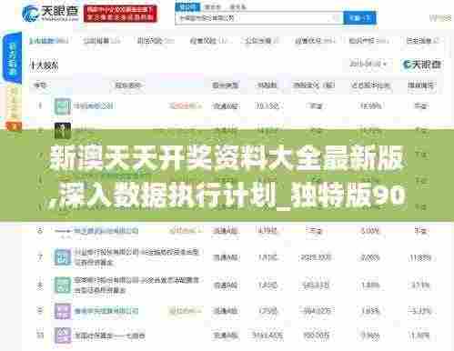The height and width of the screenshot is (351, 454).
Task: Click the red tag link in row 1
Action: point(186,105)
